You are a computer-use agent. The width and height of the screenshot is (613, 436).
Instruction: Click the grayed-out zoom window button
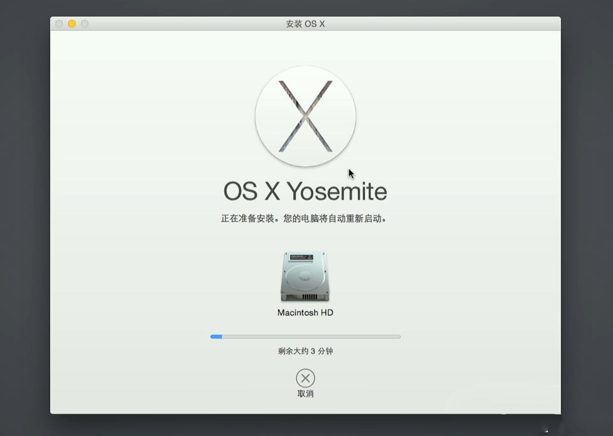click(85, 24)
